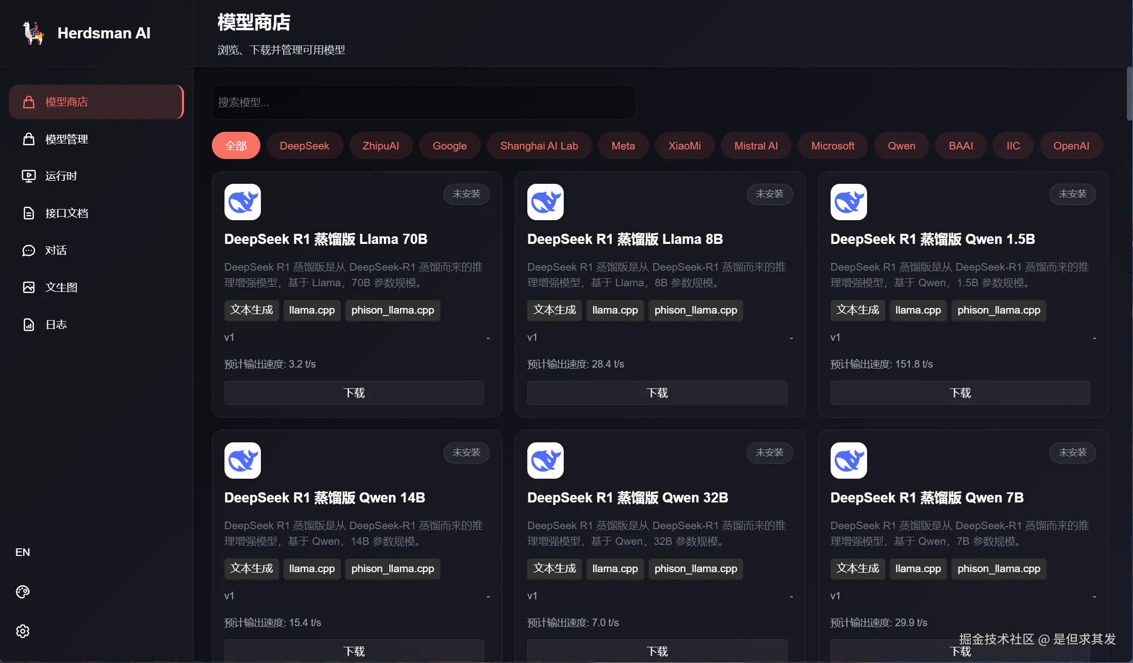Switch to the Microsoft filter tab
This screenshot has width=1133, height=663.
click(x=832, y=145)
